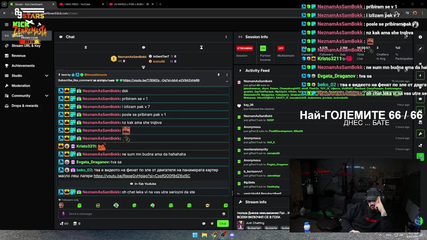This screenshot has height=240, width=427.
Task: Click montanaismycity entry in Activity Feed
Action: coord(323,151)
